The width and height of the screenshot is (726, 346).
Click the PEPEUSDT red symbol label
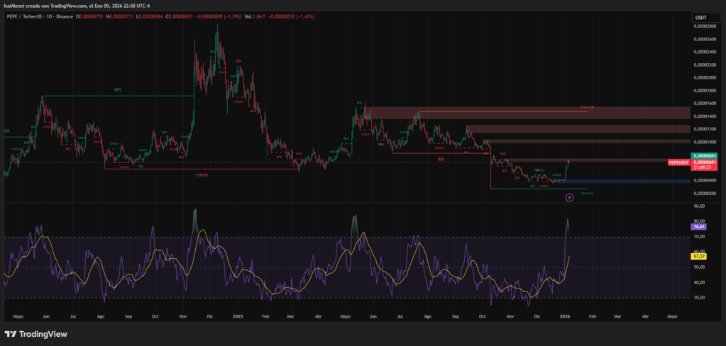[x=679, y=162]
